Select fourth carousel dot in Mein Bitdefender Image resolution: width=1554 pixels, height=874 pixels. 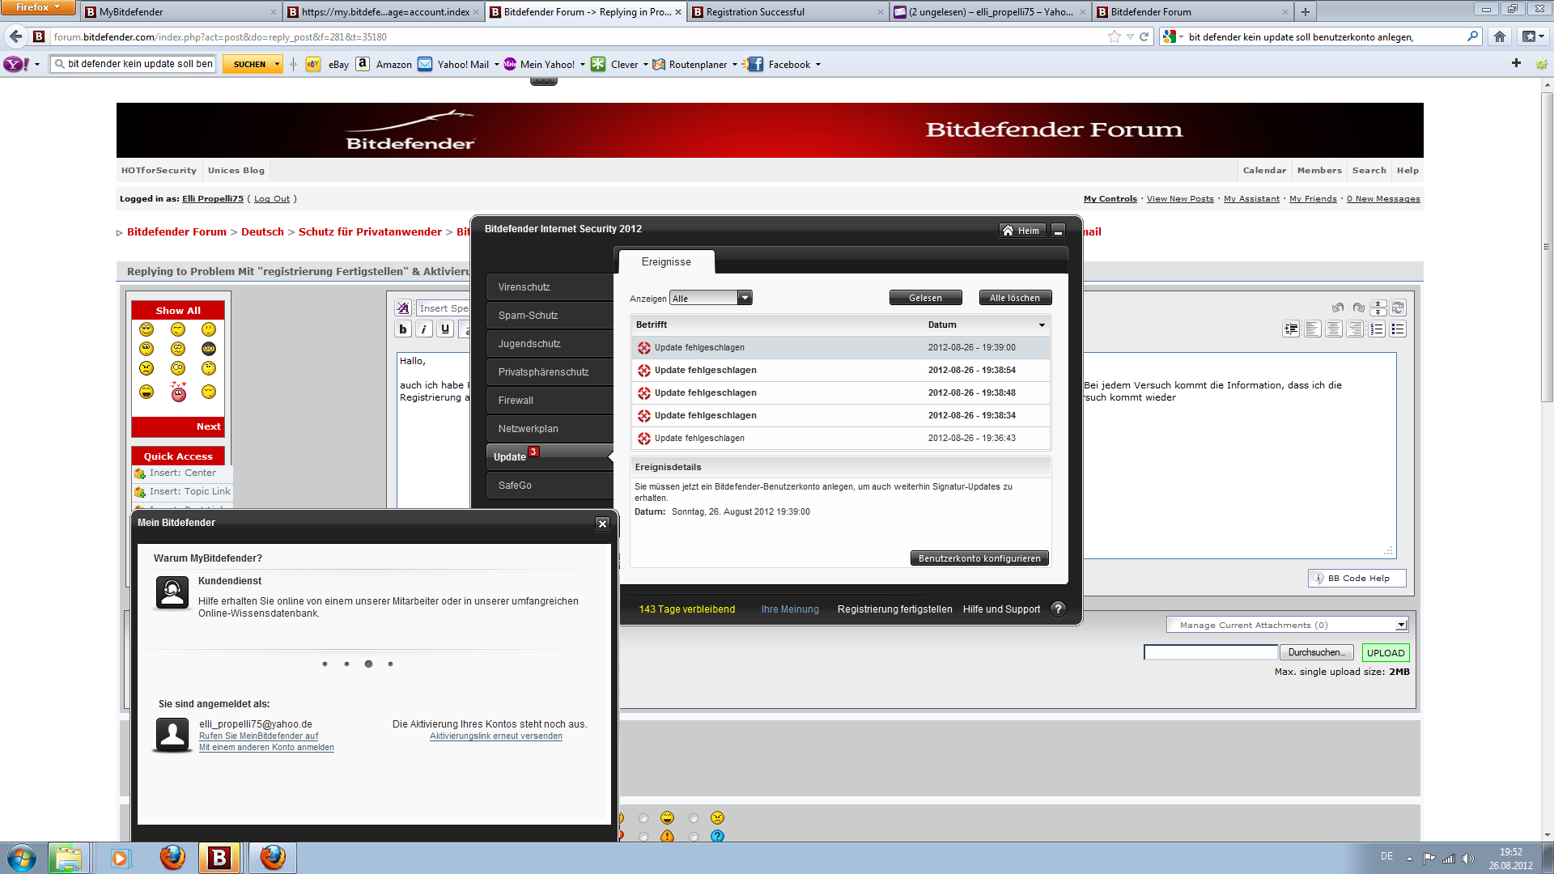tap(390, 664)
